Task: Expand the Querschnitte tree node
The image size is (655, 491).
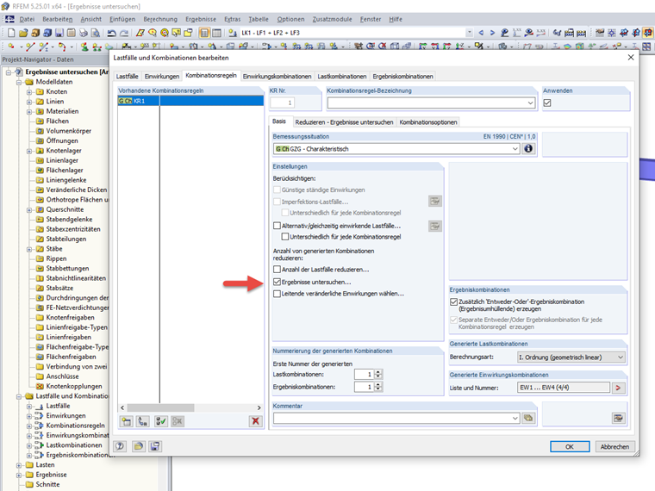Action: [29, 209]
